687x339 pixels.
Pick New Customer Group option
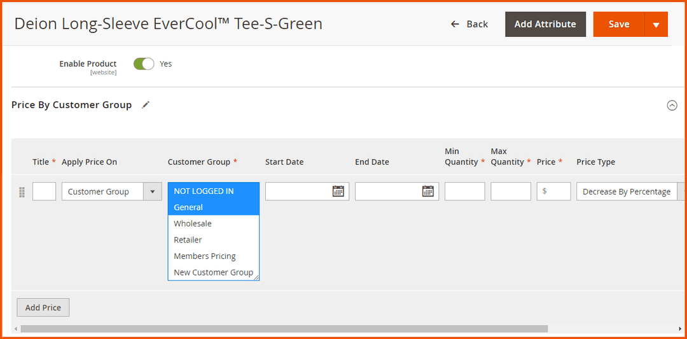pyautogui.click(x=213, y=272)
